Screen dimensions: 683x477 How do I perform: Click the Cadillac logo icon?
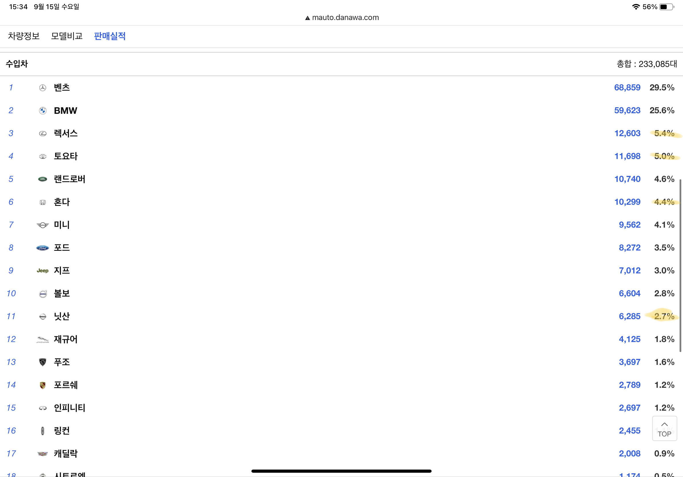pyautogui.click(x=43, y=454)
